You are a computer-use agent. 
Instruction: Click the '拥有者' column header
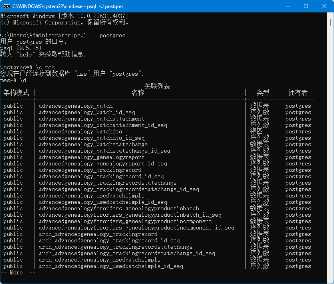point(298,93)
